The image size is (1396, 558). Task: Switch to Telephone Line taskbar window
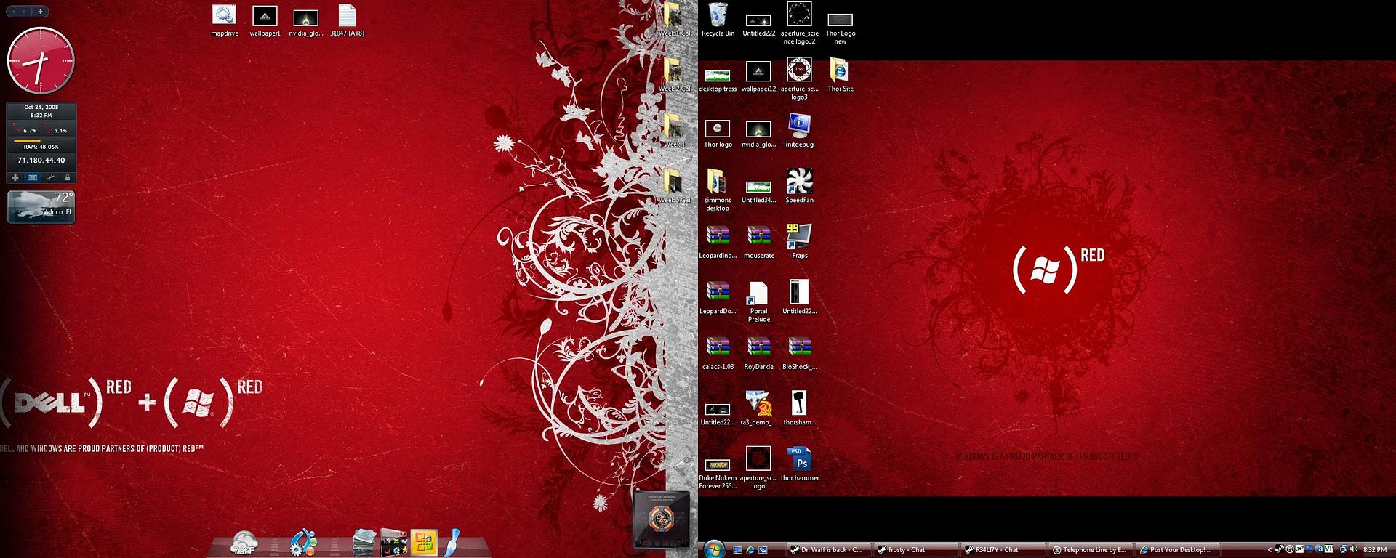pos(1091,550)
